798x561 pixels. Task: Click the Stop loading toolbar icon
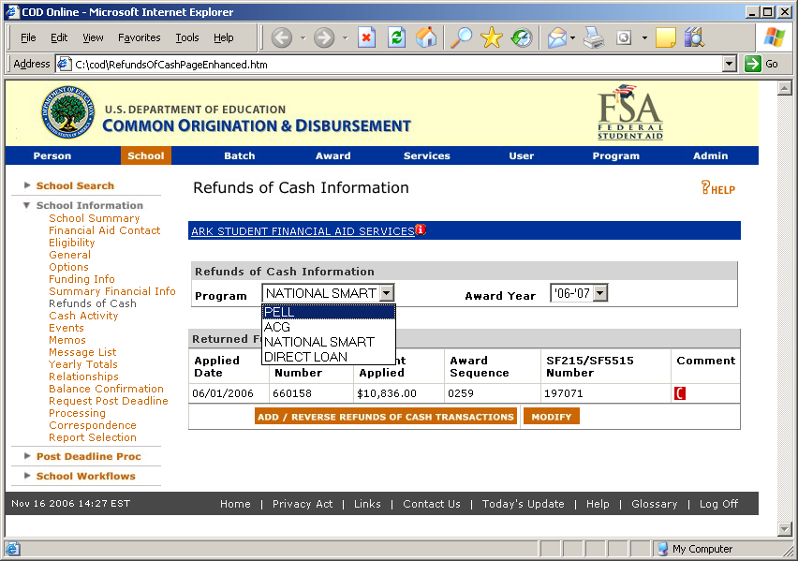367,37
